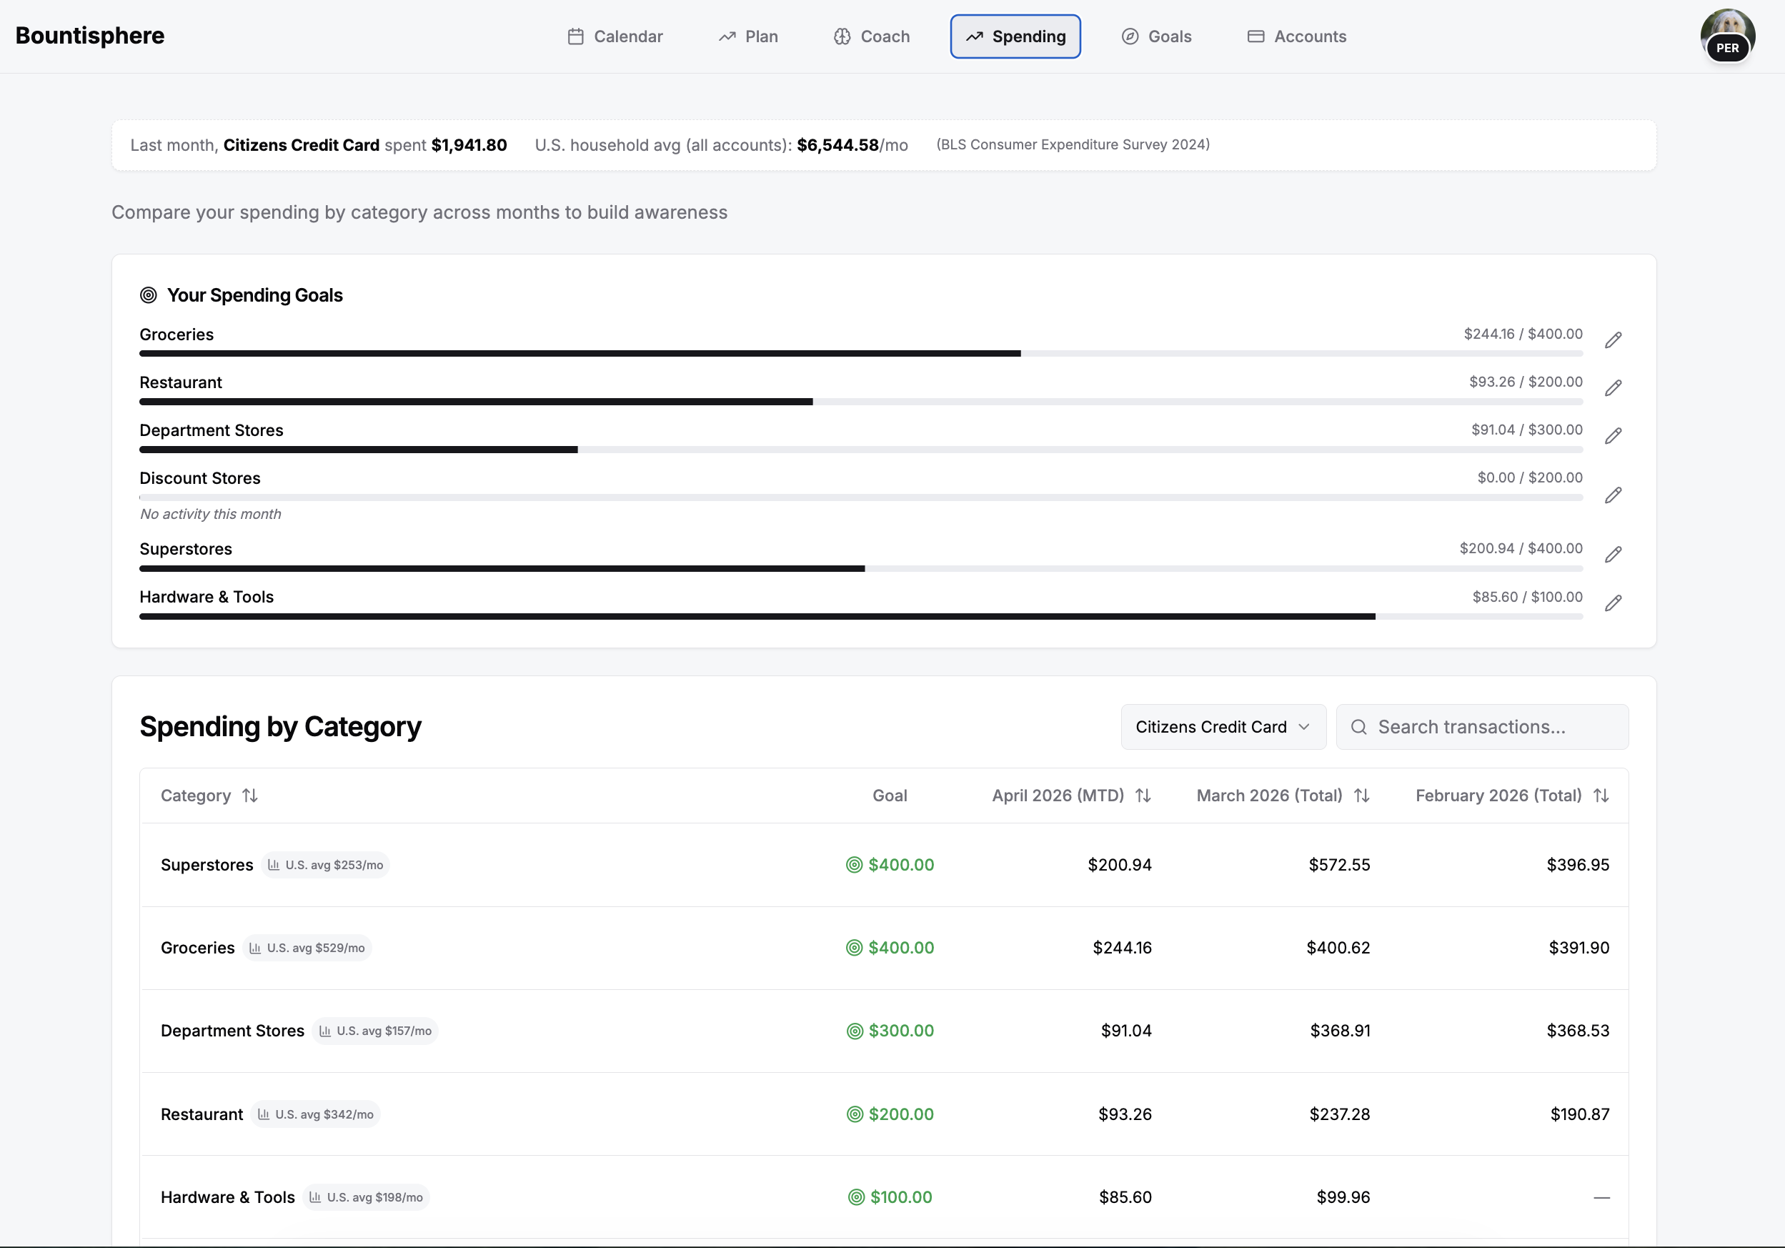This screenshot has width=1785, height=1248.
Task: Click the PER profile avatar
Action: [x=1726, y=36]
